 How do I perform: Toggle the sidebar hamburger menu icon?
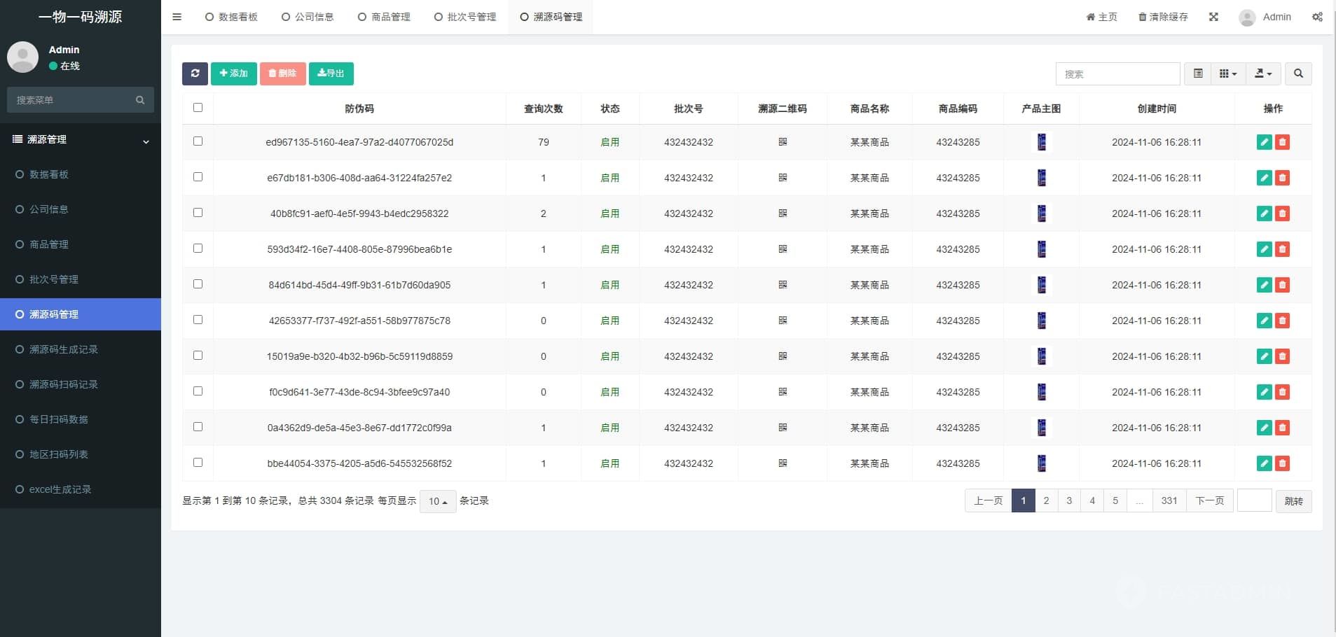(177, 17)
